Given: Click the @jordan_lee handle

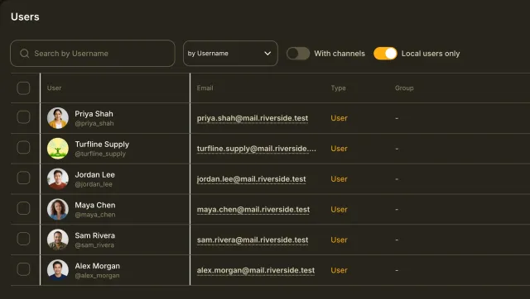Looking at the screenshot, I should coord(94,184).
